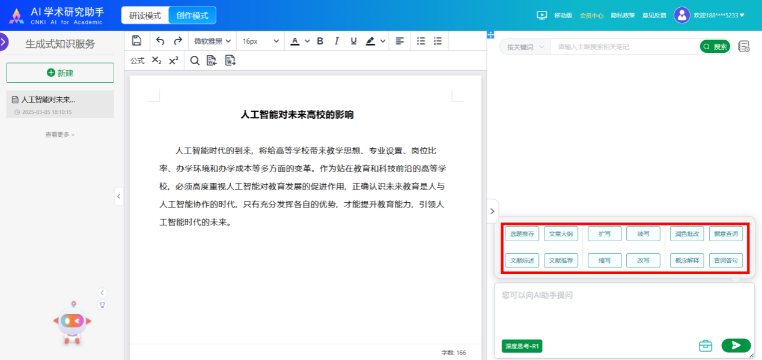Toggle italic formatting
This screenshot has height=360, width=762.
click(x=337, y=41)
